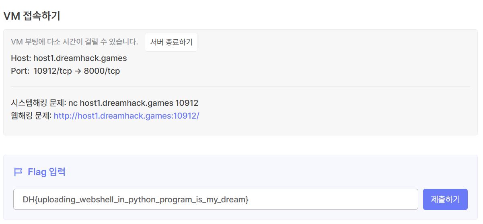Image resolution: width=483 pixels, height=224 pixels.
Task: Select the nc host1.dreamhack.games 10912 command text
Action: point(134,103)
